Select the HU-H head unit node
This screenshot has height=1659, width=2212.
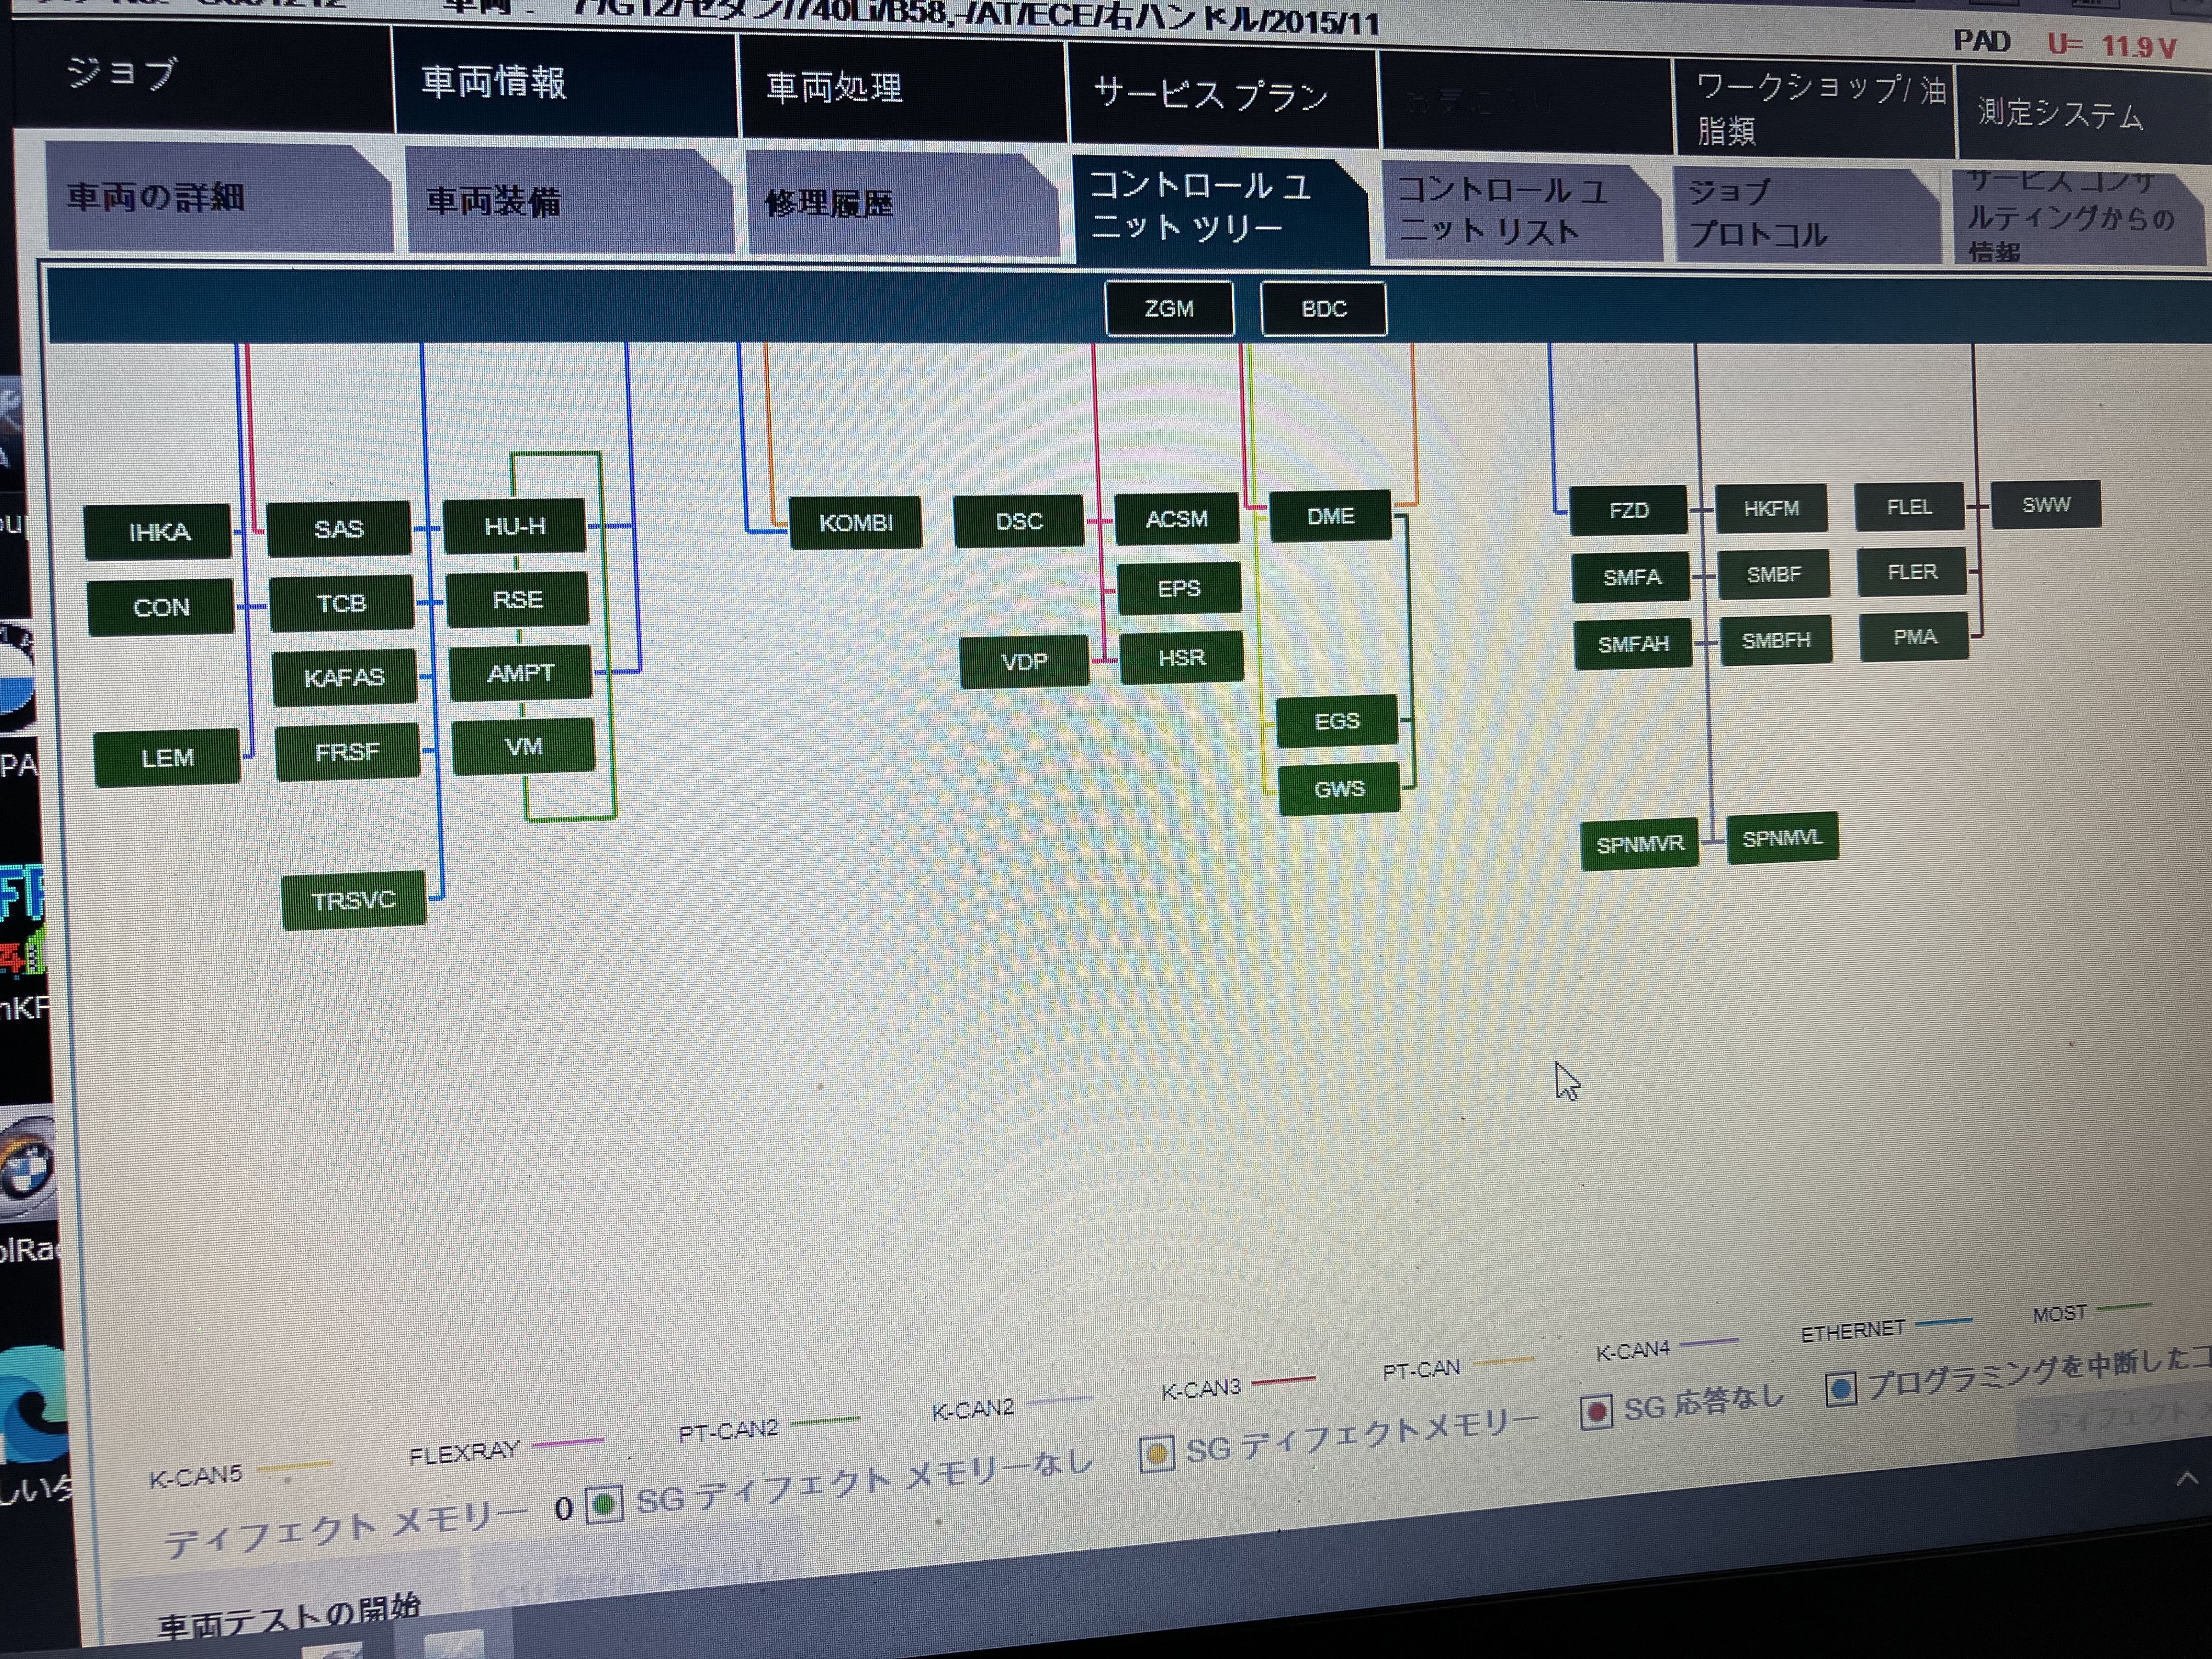515,526
